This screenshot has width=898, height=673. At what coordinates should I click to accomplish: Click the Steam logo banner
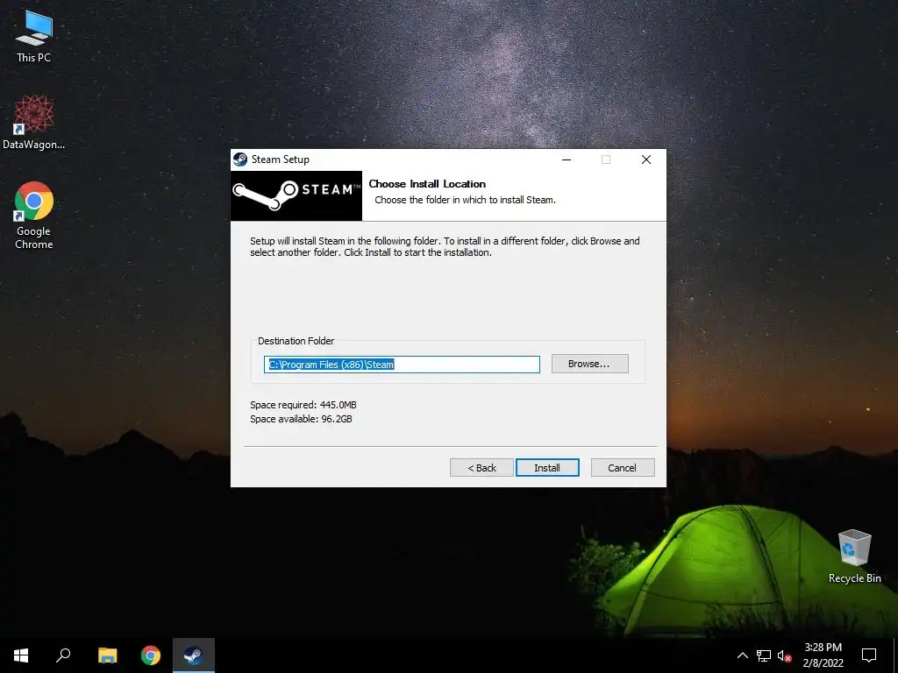[296, 195]
